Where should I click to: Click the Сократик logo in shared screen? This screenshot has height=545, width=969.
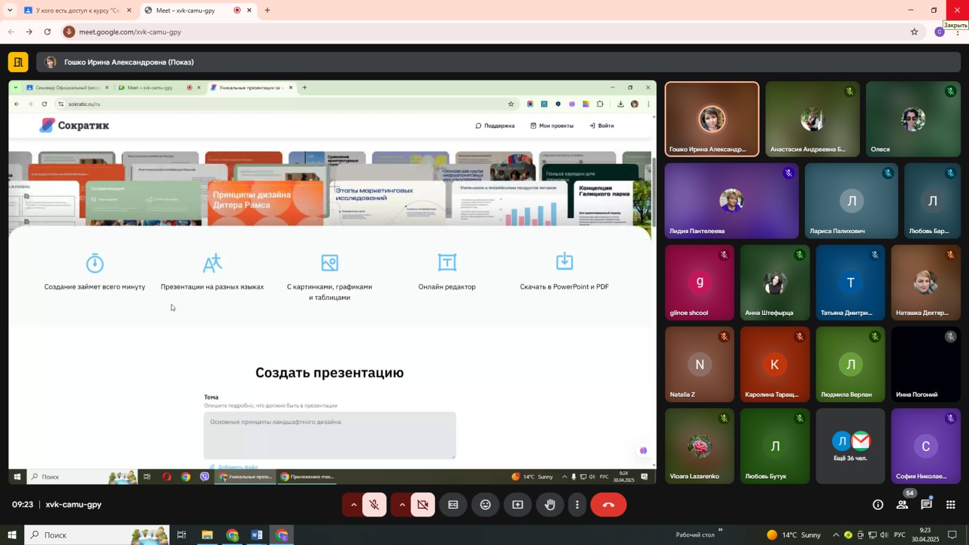tap(74, 125)
